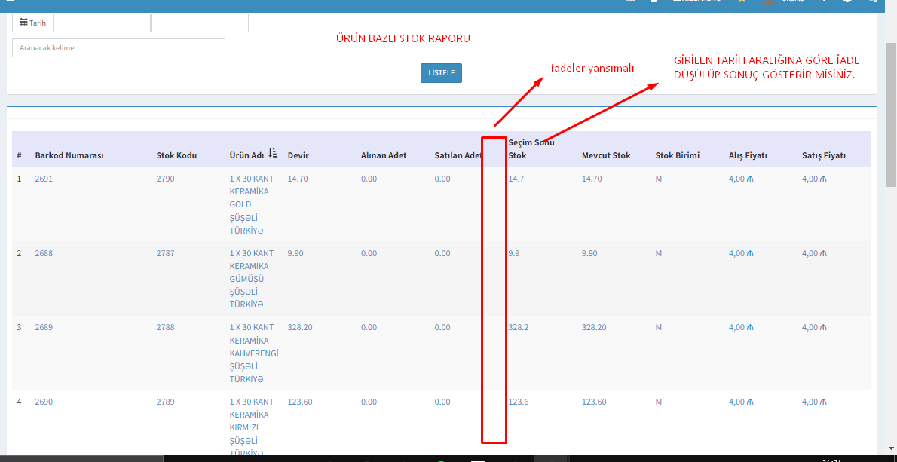Click the Satış Fiyatı column header
897x462 pixels.
pyautogui.click(x=824, y=155)
